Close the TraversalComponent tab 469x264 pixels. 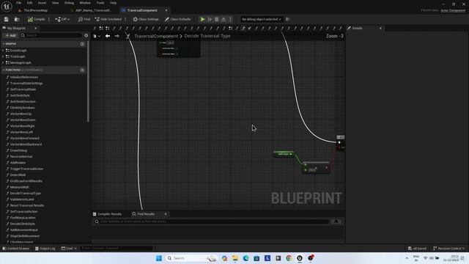[166, 10]
